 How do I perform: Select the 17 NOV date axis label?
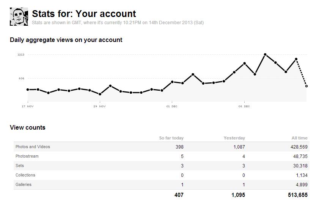coord(28,107)
